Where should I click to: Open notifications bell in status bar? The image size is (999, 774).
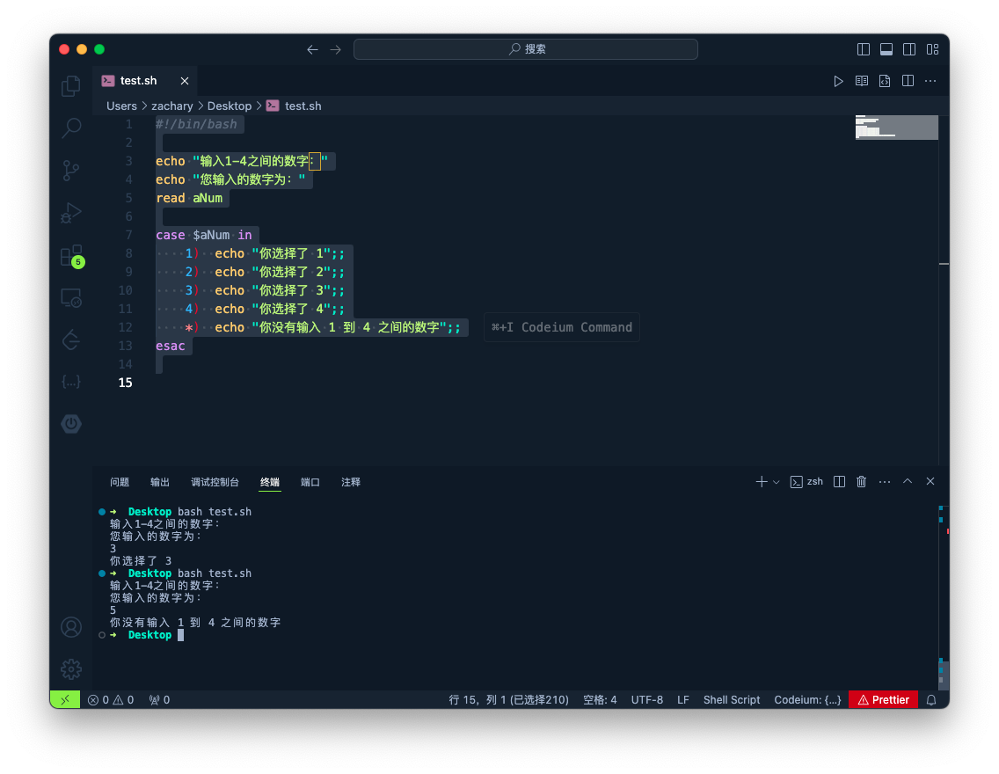coord(931,700)
